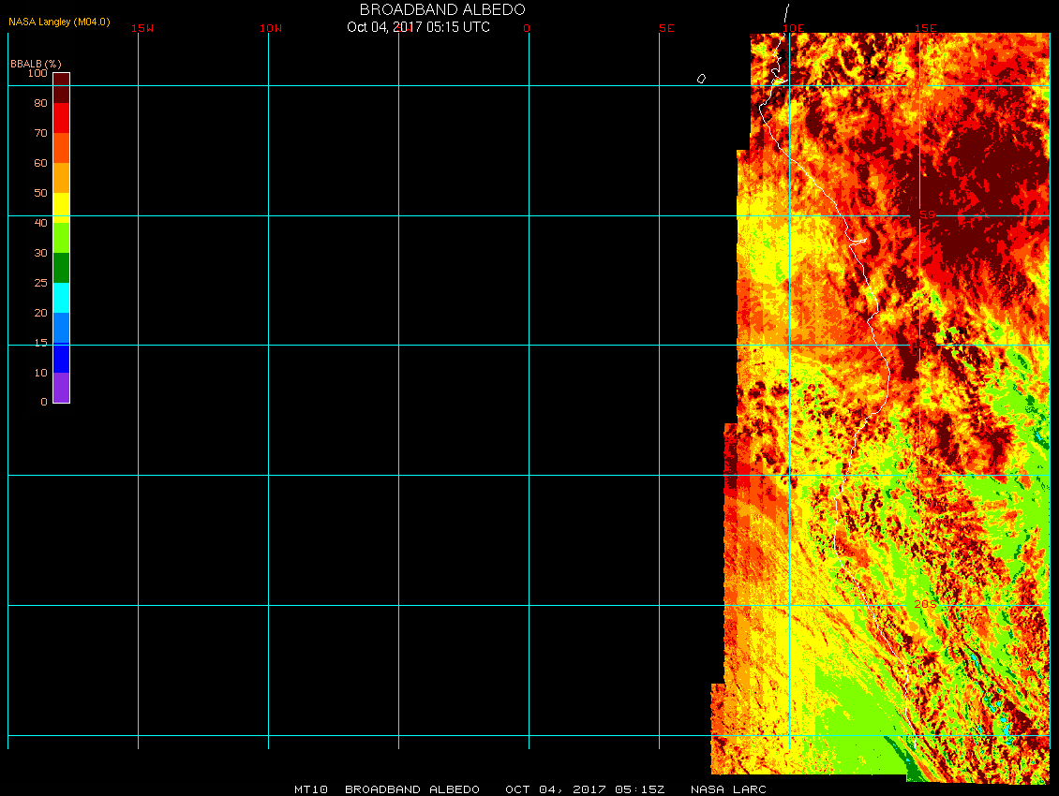Click the 15W longitude label
Viewport: 1059px width, 796px height.
click(142, 28)
